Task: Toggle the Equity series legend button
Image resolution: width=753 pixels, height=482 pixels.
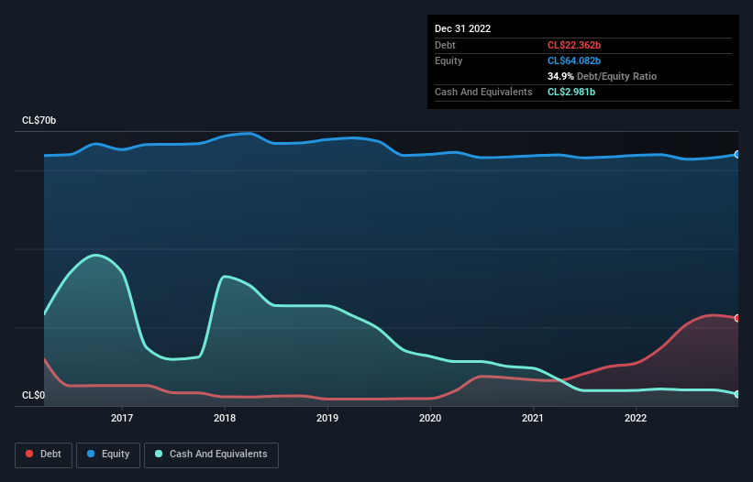Action: coord(108,455)
